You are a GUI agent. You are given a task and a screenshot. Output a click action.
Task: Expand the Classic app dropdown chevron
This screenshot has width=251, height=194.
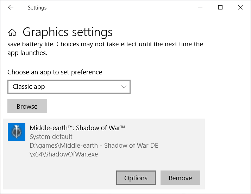pos(124,87)
